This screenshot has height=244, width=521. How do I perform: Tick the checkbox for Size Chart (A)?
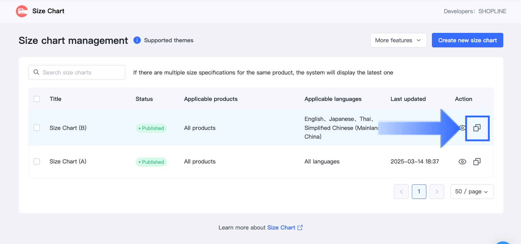37,161
